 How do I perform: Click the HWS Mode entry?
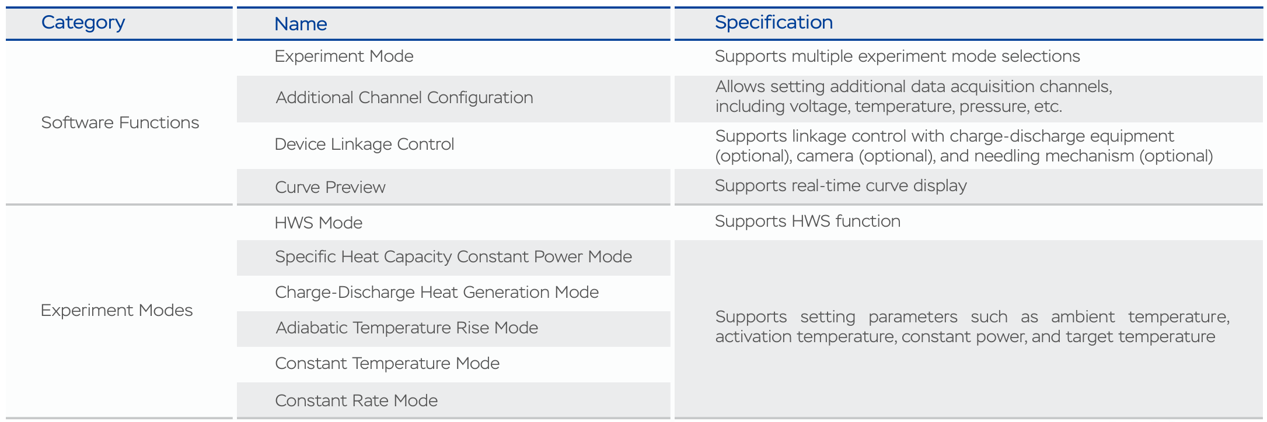319,223
